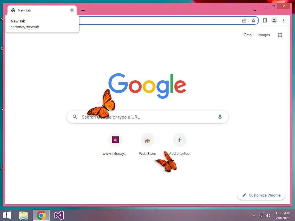Open the clock showing 11:15 AM

coord(282,216)
